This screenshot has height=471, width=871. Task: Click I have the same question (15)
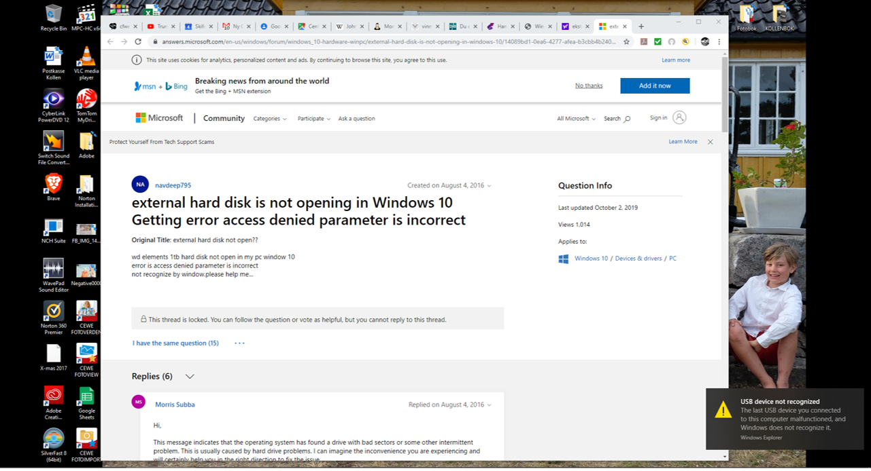[175, 343]
